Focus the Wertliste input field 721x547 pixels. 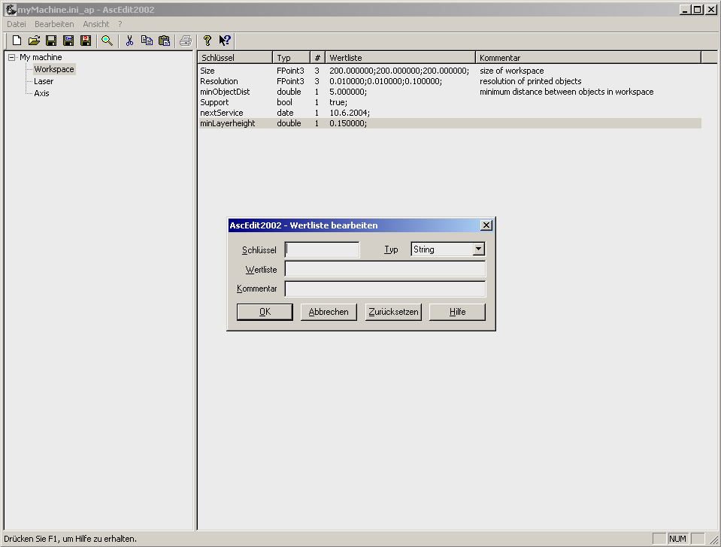pos(386,269)
